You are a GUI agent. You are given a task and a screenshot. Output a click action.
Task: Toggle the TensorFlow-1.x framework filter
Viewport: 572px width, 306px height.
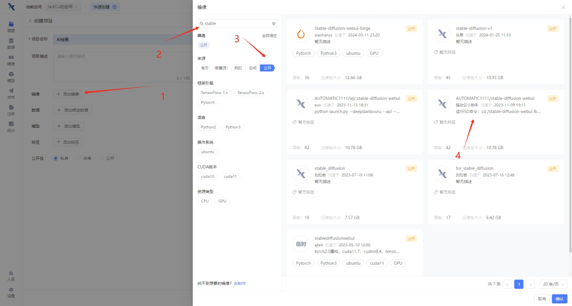pyautogui.click(x=215, y=93)
